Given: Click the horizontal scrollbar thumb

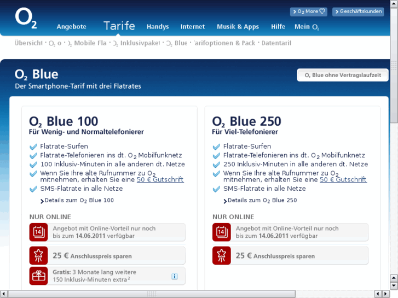Looking at the screenshot, I should [152, 294].
